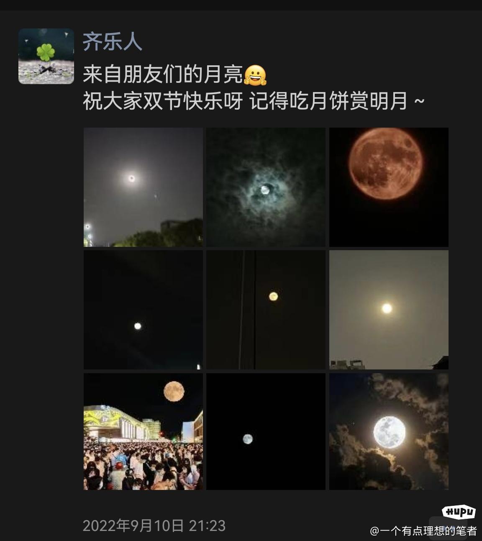Tap the street lamp in the hazy moon photo
Viewport: 482px width, 541px height.
87,227
